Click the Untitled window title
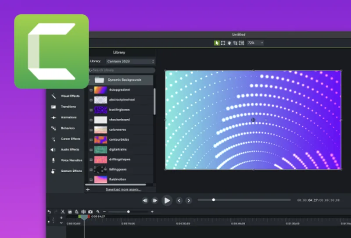The height and width of the screenshot is (238, 351). (239, 35)
